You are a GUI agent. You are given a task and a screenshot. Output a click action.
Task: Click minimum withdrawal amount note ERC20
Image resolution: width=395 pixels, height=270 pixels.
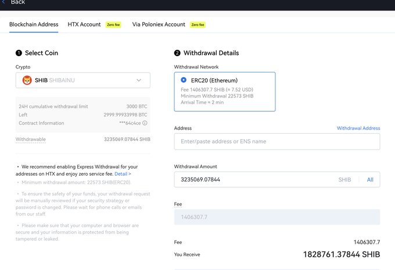76,183
